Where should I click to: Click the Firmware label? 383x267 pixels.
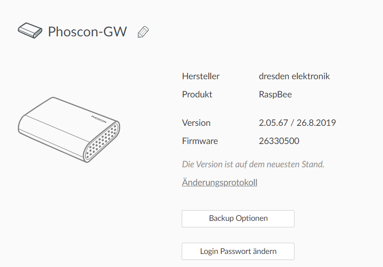pos(200,141)
